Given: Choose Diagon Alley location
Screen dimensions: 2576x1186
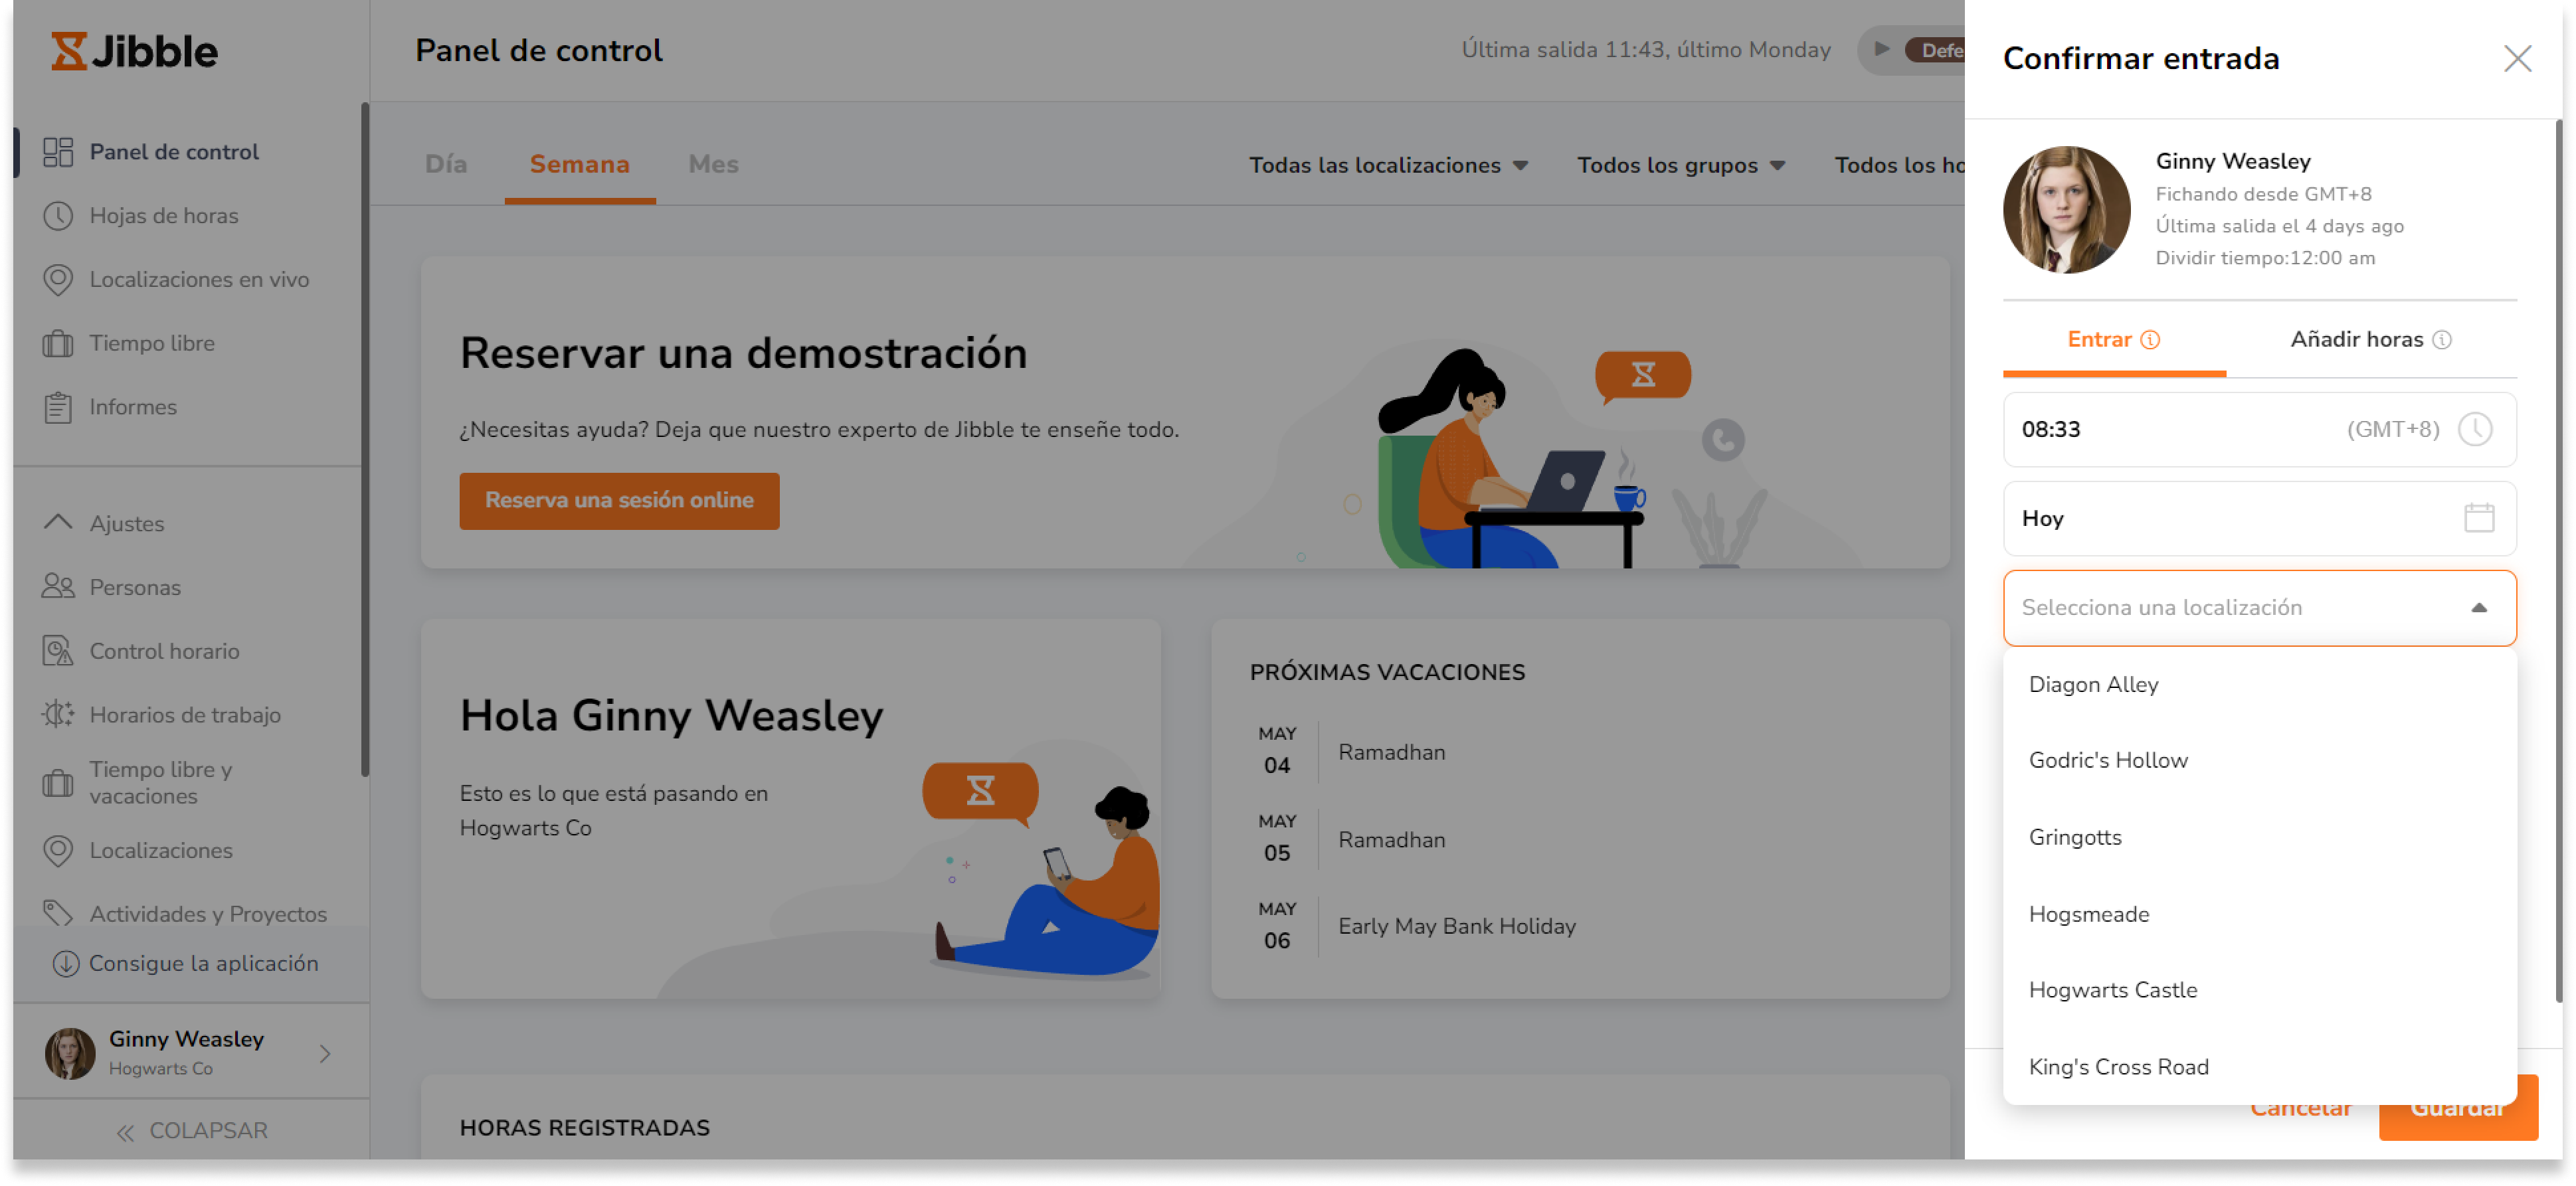Looking at the screenshot, I should coord(2260,685).
